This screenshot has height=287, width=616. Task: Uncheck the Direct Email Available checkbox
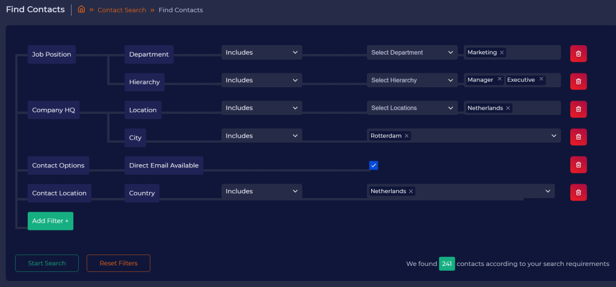(374, 165)
